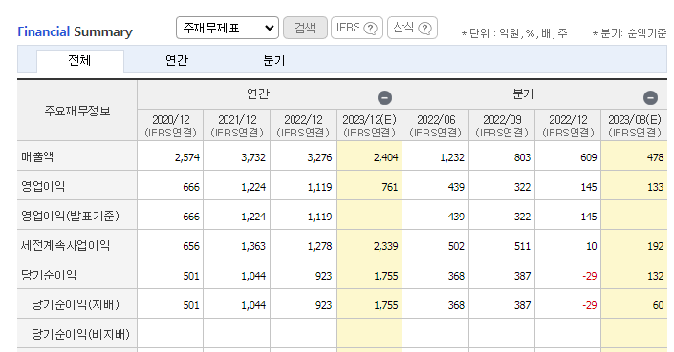The image size is (674, 352).
Task: Select the 영업이익(발표기준) row label
Action: pos(70,216)
